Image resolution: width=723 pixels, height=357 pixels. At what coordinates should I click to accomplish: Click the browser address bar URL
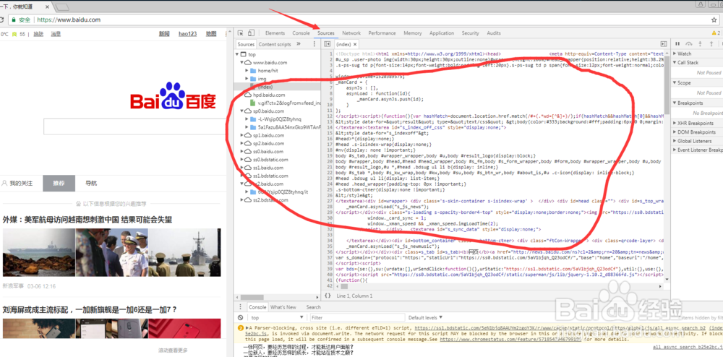(69, 20)
